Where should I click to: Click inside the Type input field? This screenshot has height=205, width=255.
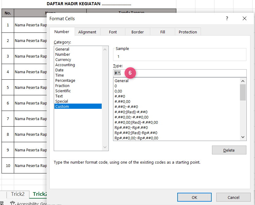[x=184, y=73]
